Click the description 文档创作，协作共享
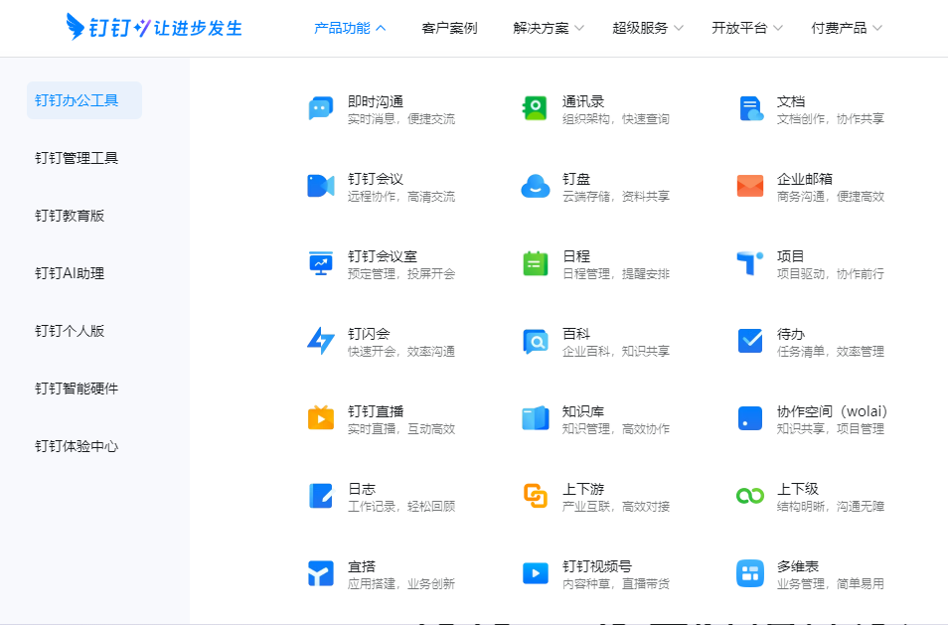This screenshot has height=625, width=948. pyautogui.click(x=831, y=119)
